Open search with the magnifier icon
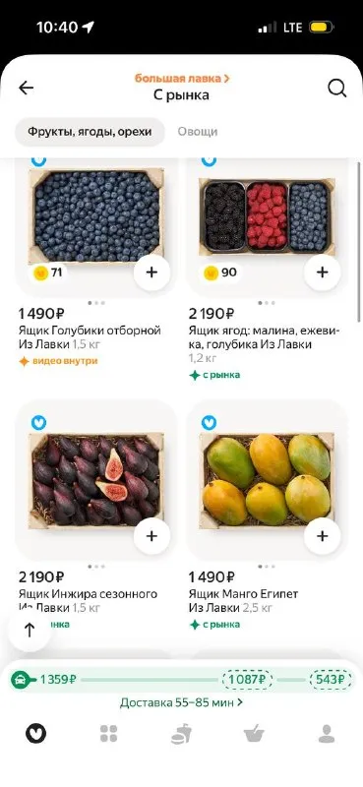 336,89
